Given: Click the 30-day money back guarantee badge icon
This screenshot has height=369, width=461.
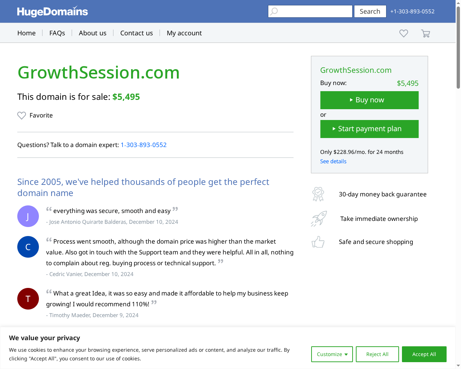Looking at the screenshot, I should tap(318, 194).
